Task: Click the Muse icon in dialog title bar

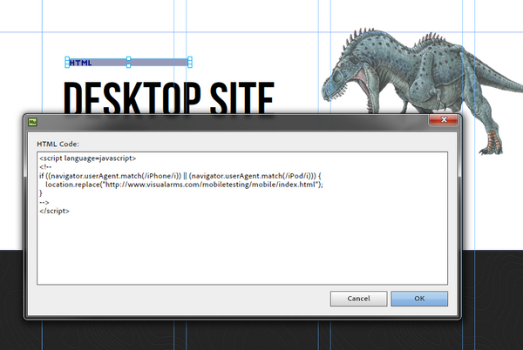Action: pyautogui.click(x=32, y=122)
